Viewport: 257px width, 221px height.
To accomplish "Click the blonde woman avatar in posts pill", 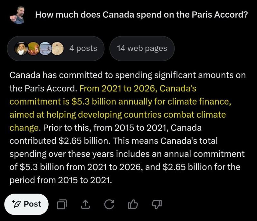I will pyautogui.click(x=21, y=49).
